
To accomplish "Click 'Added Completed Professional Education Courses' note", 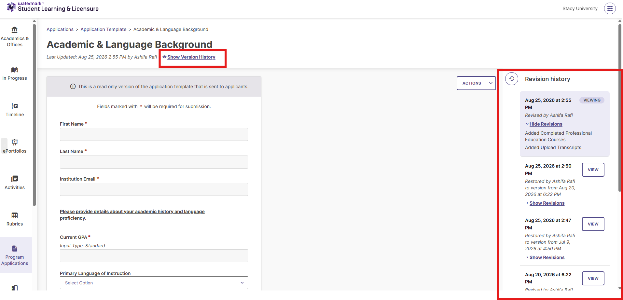I will click(x=558, y=136).
